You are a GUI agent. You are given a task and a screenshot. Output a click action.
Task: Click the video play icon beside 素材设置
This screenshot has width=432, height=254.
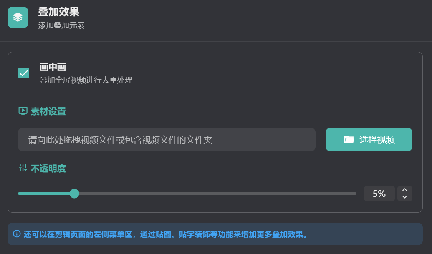coord(23,111)
